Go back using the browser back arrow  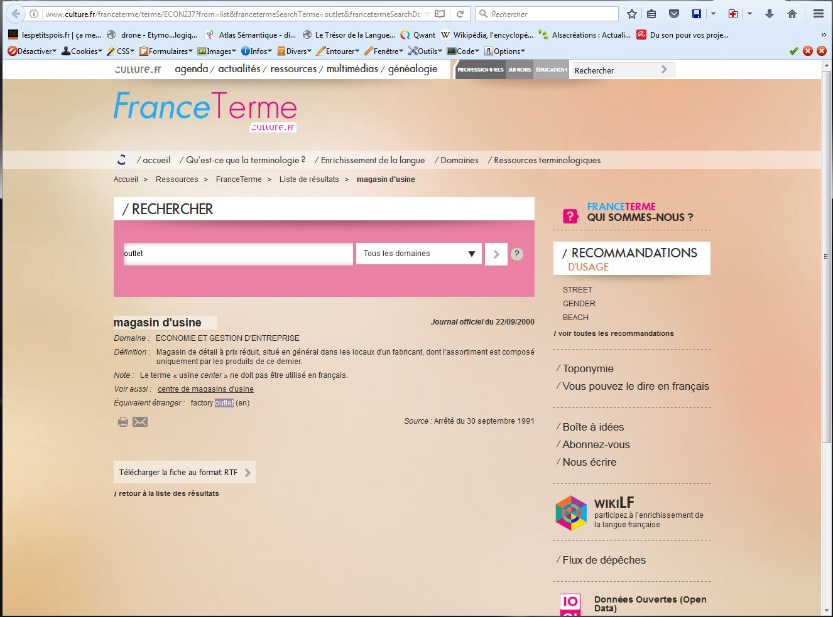tap(16, 14)
